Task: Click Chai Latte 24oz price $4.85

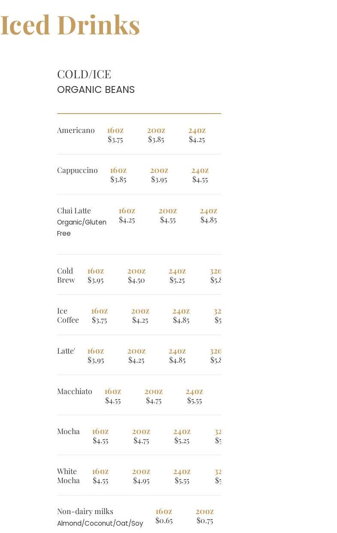Action: [x=208, y=220]
